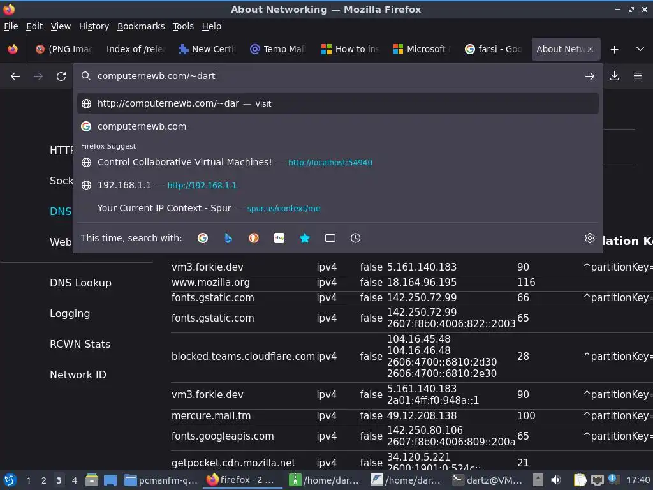Close the About Networking tab

pos(590,49)
